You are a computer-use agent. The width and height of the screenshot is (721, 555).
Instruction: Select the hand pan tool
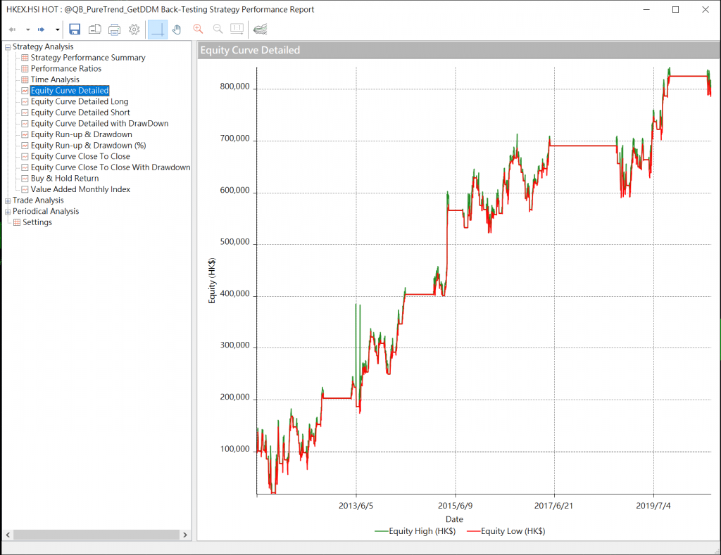[177, 30]
